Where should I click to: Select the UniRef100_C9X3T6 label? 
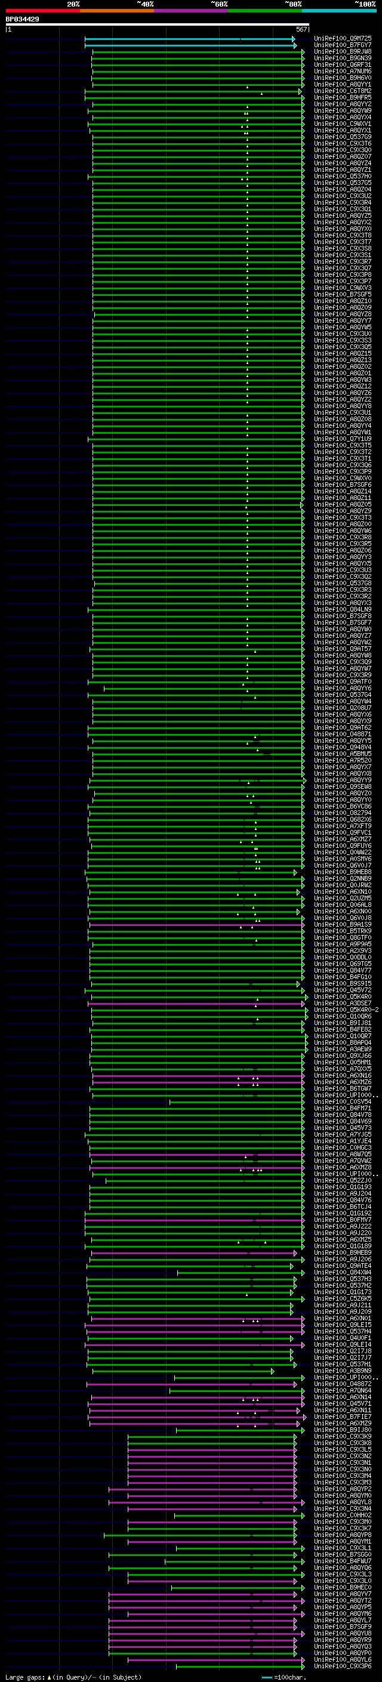342,144
